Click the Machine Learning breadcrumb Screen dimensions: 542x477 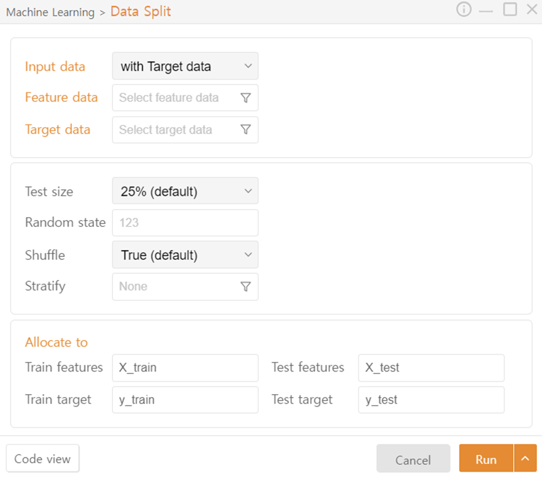pyautogui.click(x=50, y=12)
